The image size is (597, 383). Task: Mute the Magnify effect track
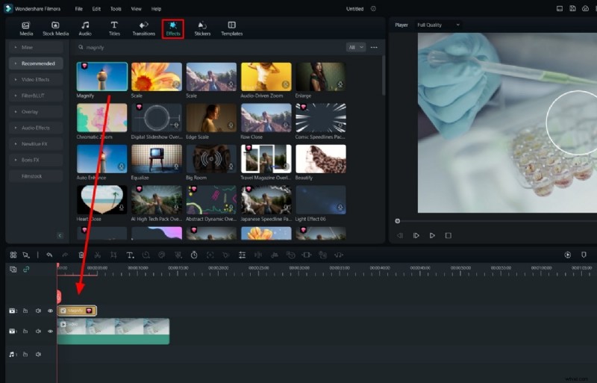coord(38,311)
